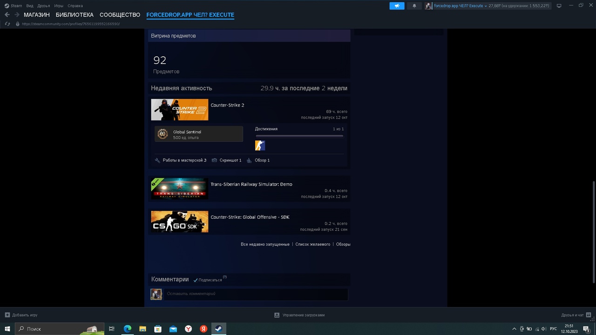Go to the МАГАЗИН tab
The width and height of the screenshot is (596, 335).
tap(37, 15)
